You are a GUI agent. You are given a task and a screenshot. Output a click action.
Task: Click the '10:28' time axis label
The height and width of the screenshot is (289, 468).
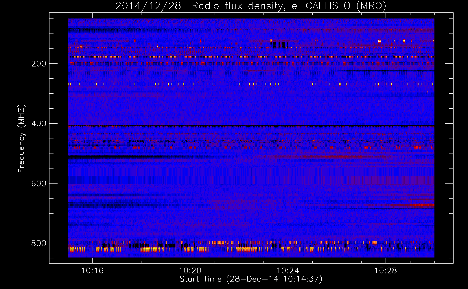point(386,271)
